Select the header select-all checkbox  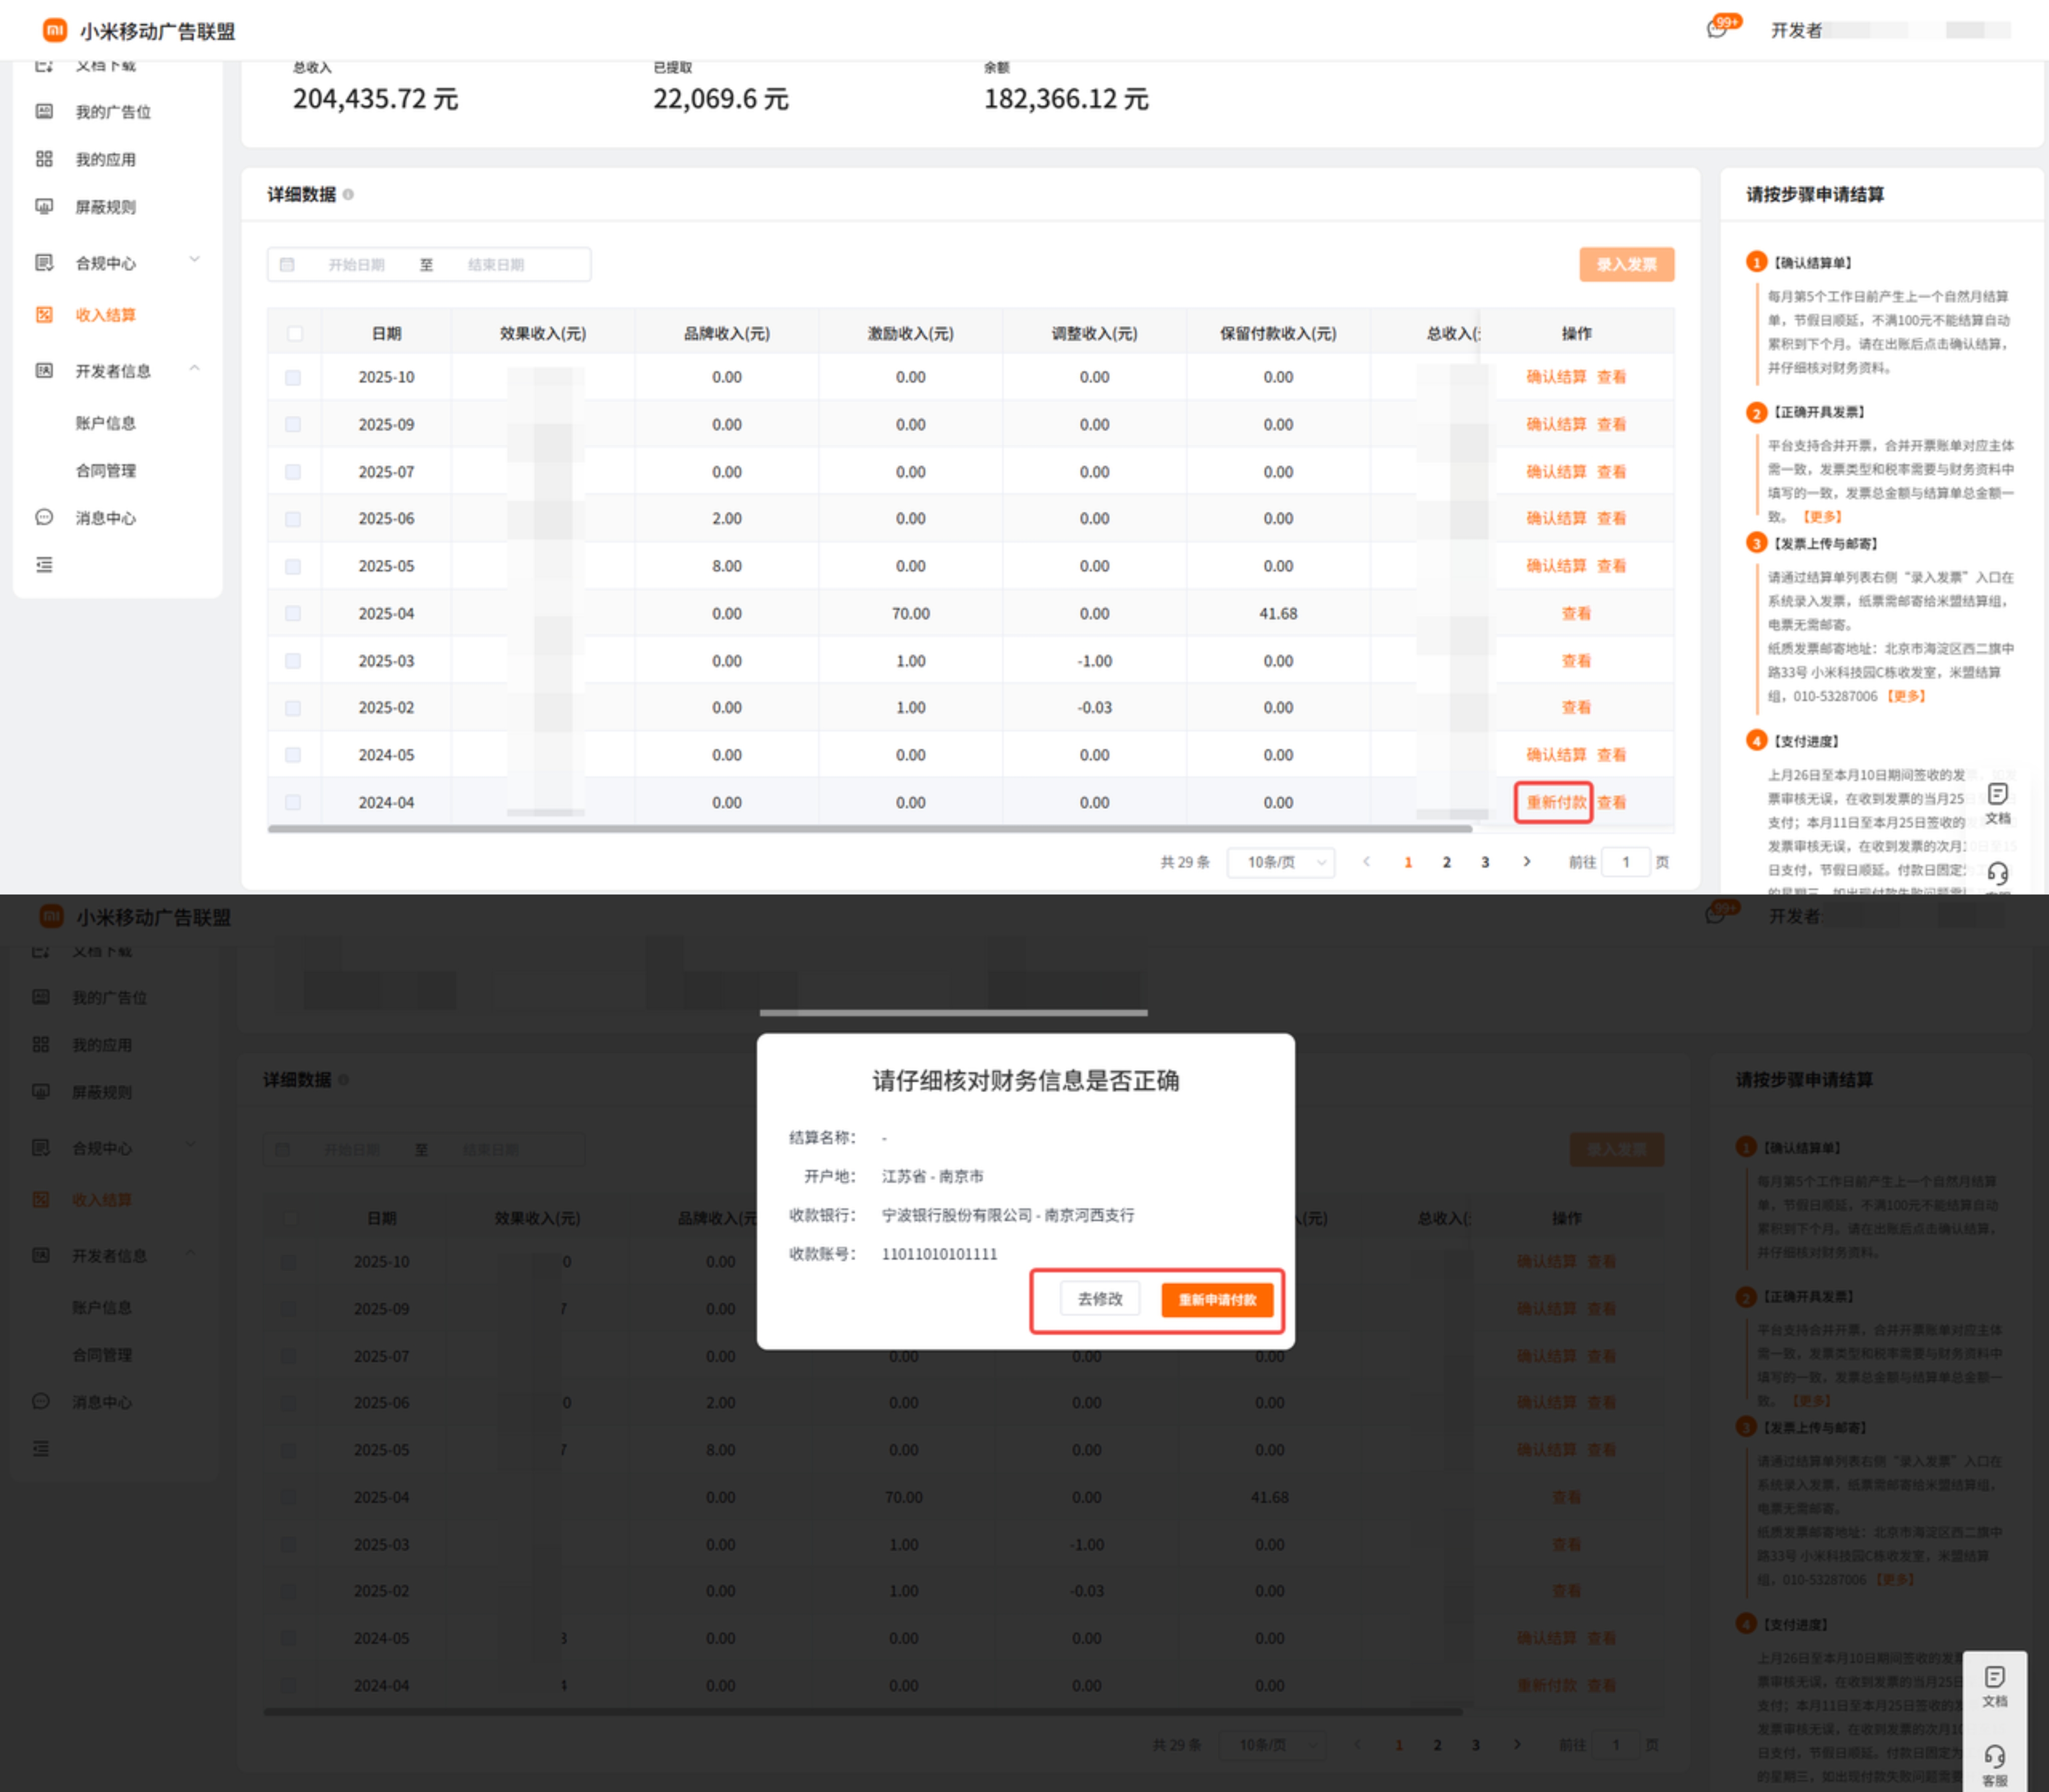point(294,333)
